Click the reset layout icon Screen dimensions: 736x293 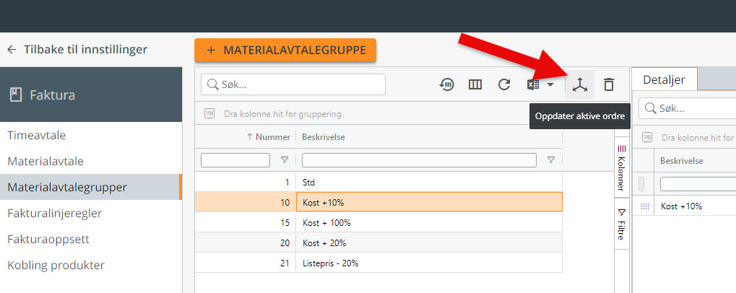click(x=446, y=84)
